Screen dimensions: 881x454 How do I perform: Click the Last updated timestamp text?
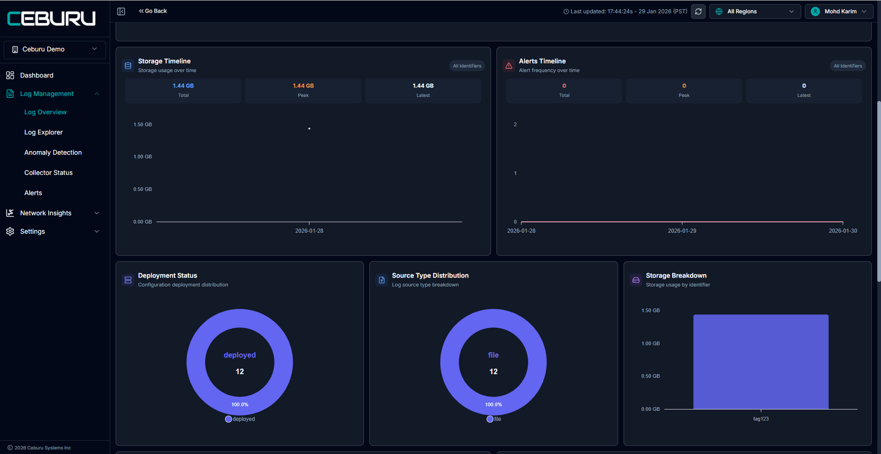click(629, 11)
